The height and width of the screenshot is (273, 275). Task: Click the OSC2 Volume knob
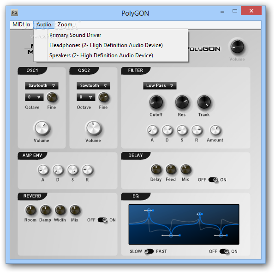pos(94,128)
